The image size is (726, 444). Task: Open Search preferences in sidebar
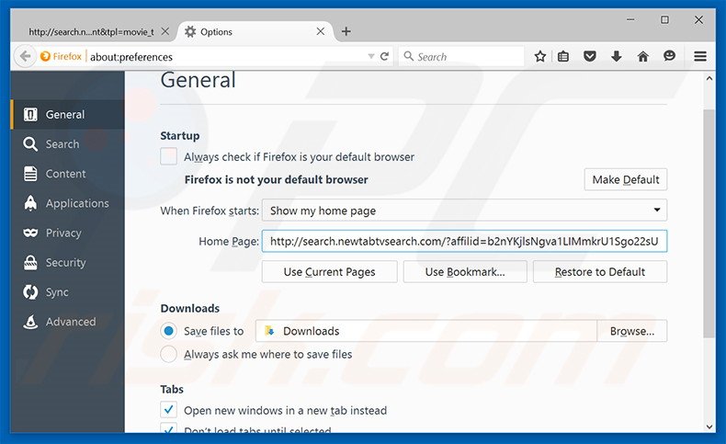(67, 144)
